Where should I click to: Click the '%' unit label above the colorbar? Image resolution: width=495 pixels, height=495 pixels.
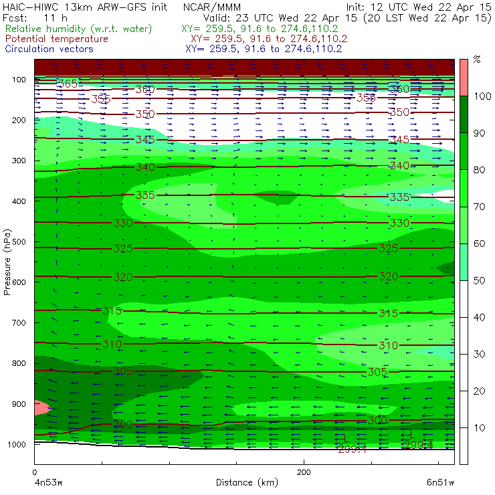477,59
